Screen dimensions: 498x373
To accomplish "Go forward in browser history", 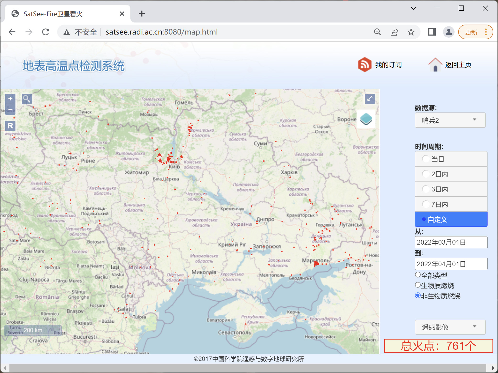I will (29, 32).
